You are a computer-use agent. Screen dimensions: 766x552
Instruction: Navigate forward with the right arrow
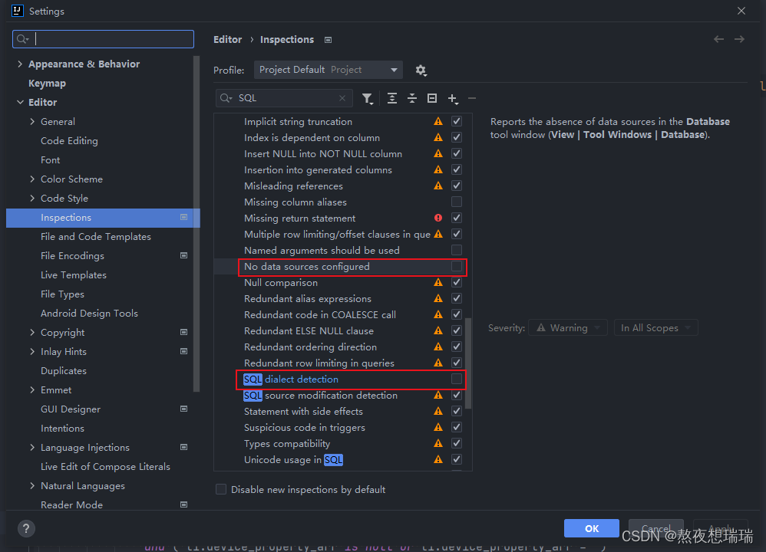click(739, 39)
